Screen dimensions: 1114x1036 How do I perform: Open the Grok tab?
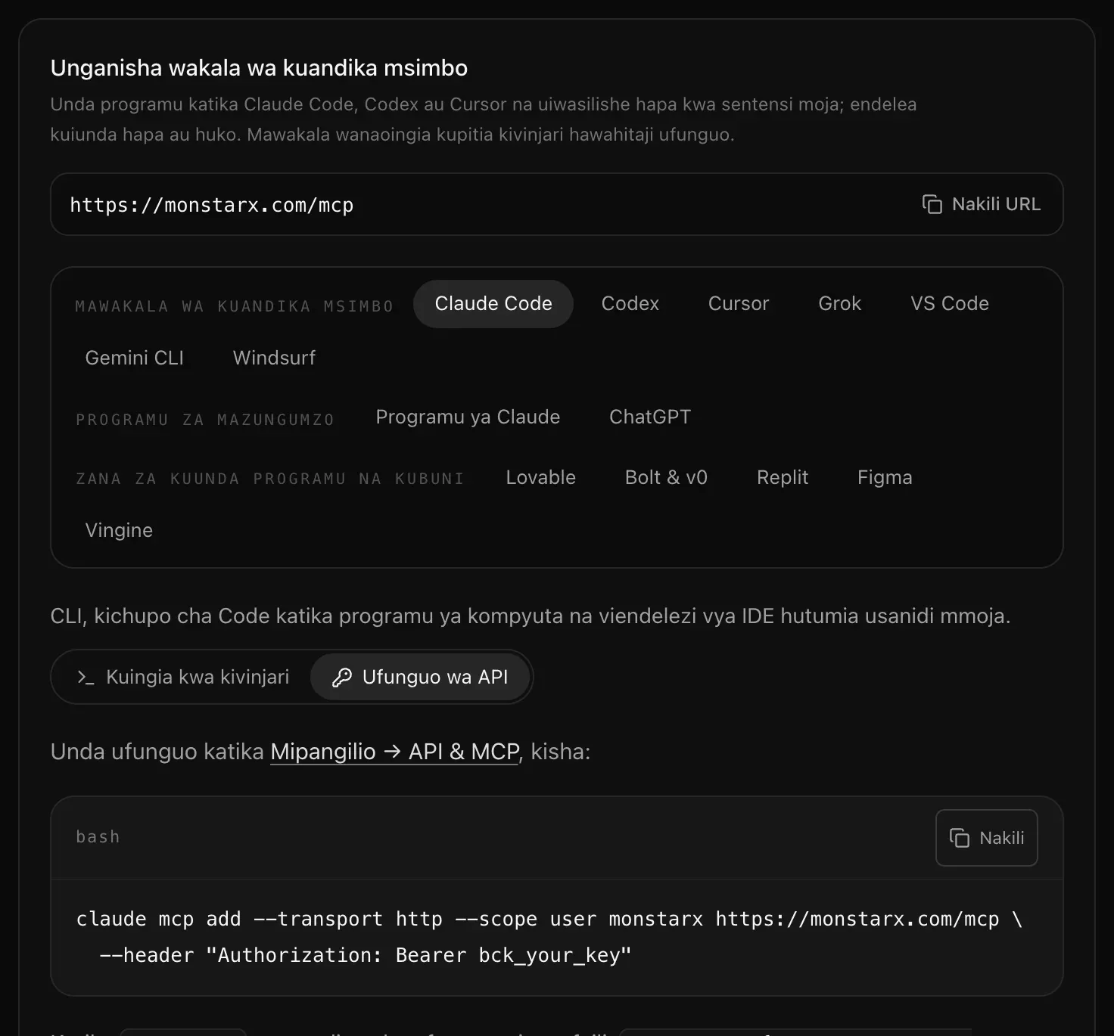pos(839,304)
